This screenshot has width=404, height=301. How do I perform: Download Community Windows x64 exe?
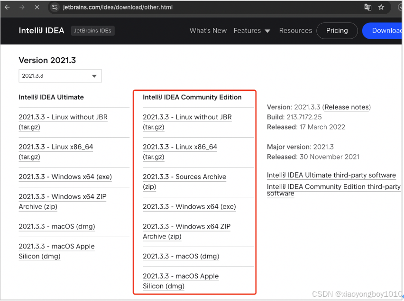(x=189, y=207)
